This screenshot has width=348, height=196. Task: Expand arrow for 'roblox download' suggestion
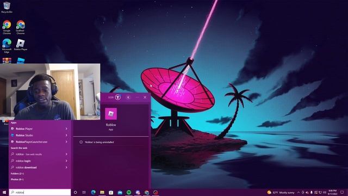66,168
